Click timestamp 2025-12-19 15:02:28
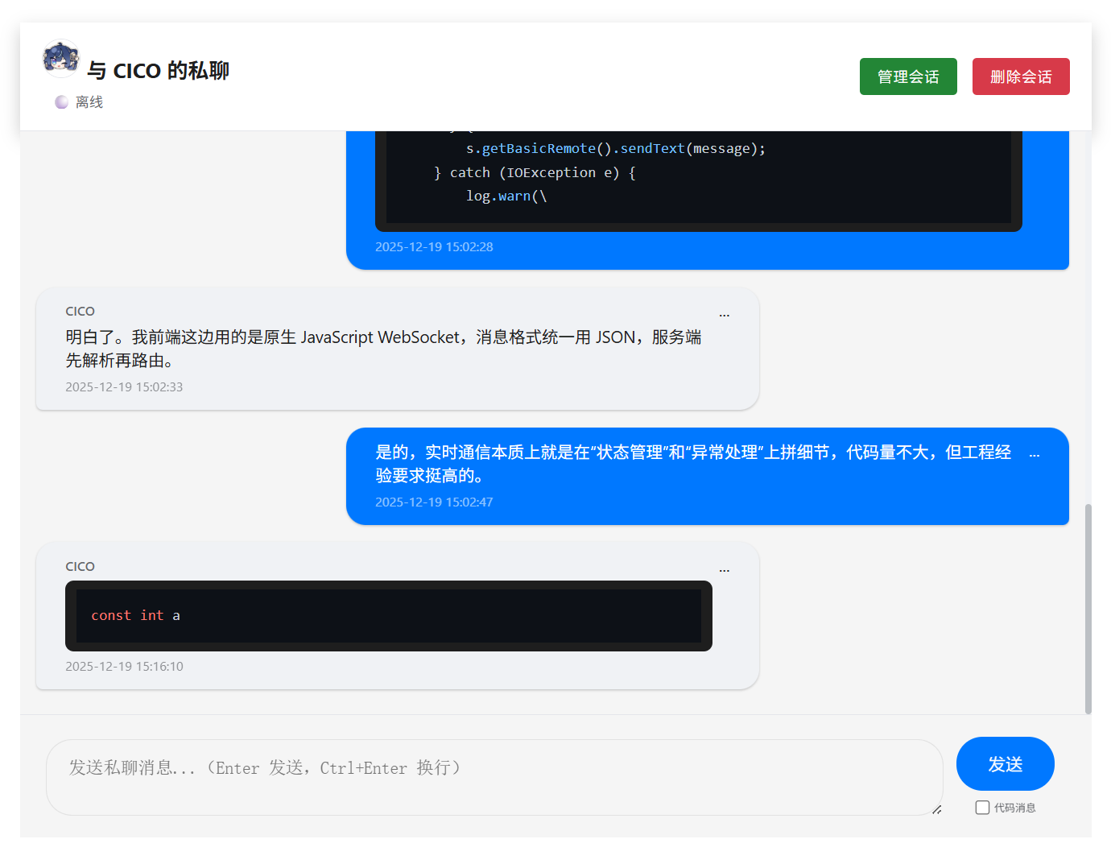This screenshot has height=864, width=1111. coord(435,246)
